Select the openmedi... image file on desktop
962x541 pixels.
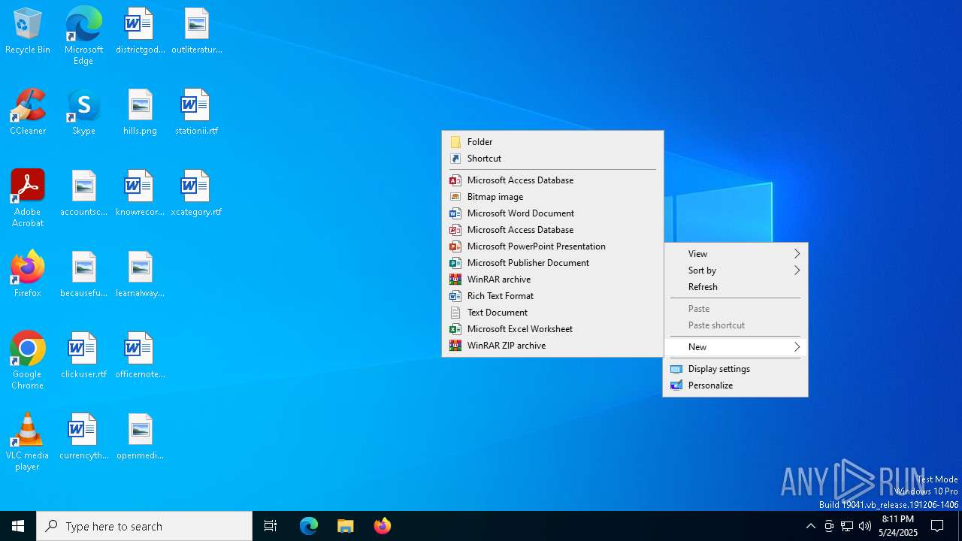pos(140,437)
